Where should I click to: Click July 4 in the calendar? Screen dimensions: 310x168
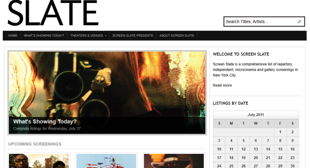pyautogui.click(x=231, y=141)
